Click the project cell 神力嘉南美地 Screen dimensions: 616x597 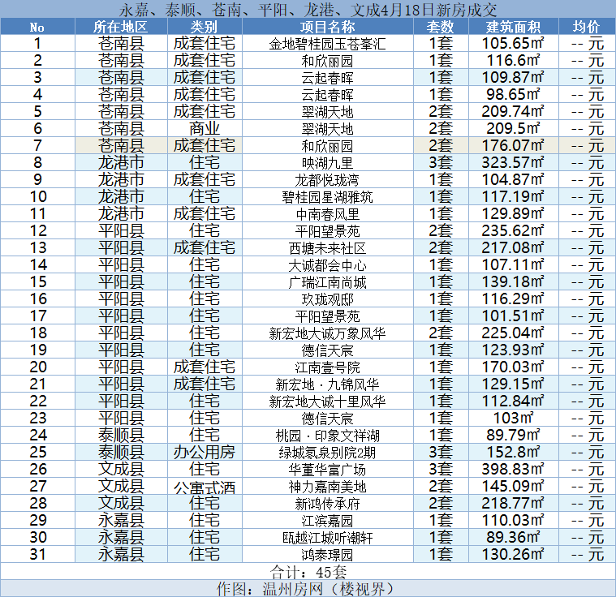click(x=327, y=486)
